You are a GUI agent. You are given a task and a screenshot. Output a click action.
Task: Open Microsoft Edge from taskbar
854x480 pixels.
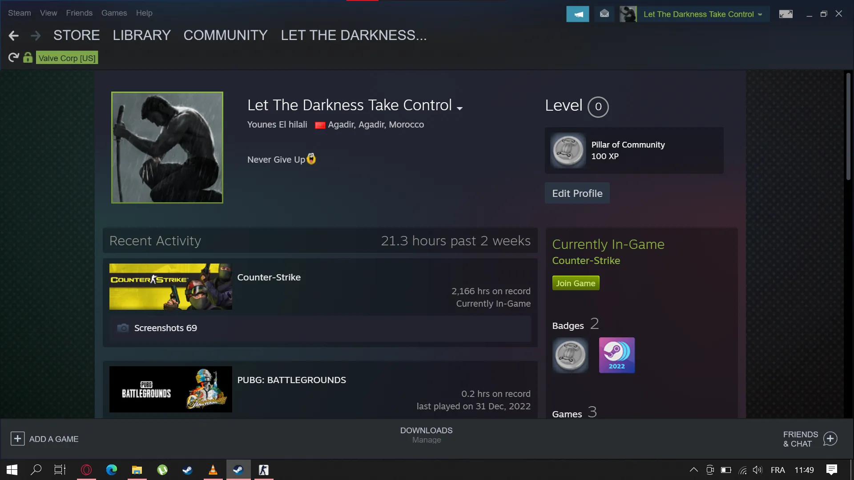point(112,470)
